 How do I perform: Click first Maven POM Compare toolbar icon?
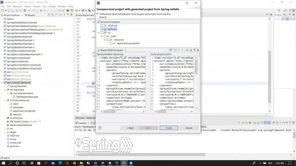click(171, 50)
